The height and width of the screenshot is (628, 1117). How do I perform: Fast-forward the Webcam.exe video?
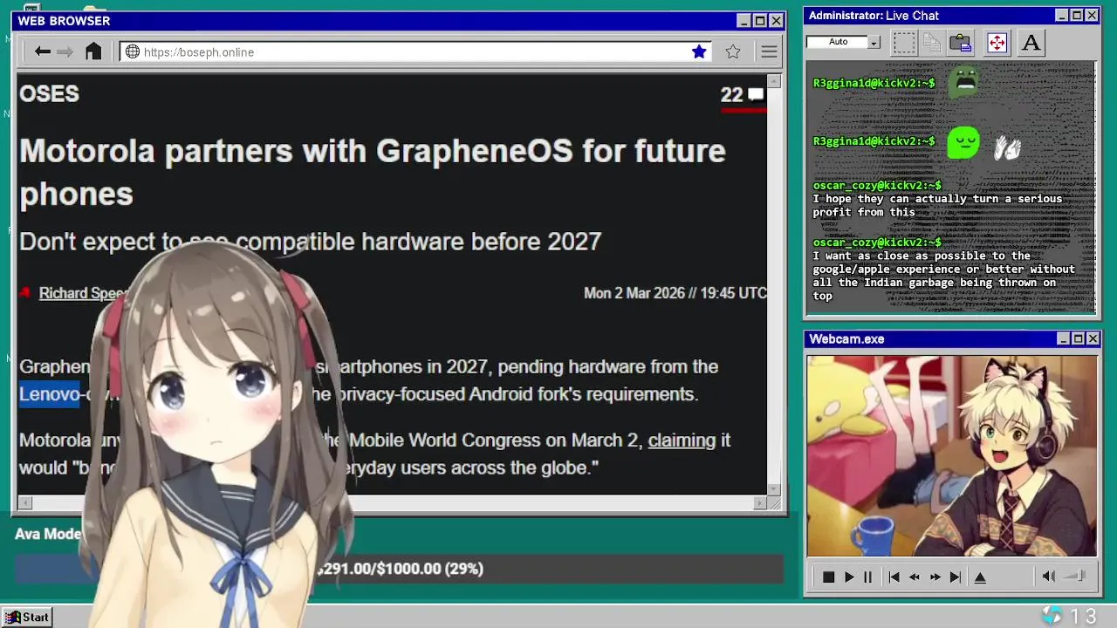[935, 577]
